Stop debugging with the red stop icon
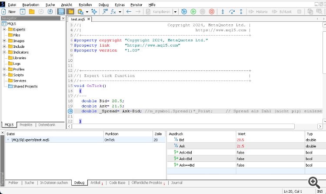Screen dimensions: 326x194 [212, 12]
